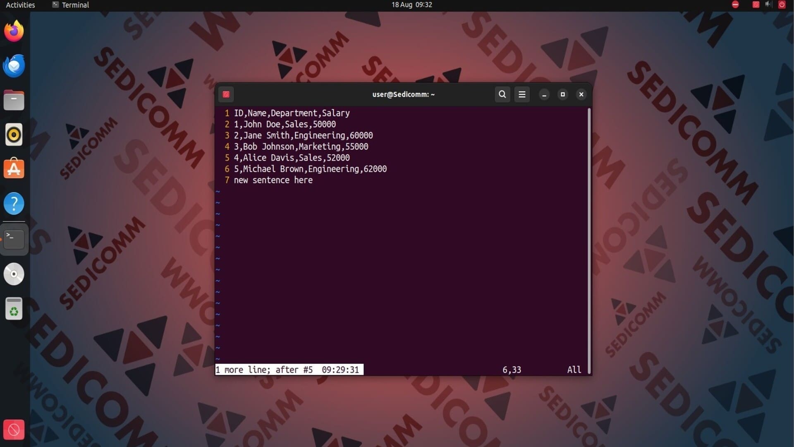794x447 pixels.
Task: Open the terminal hamburger menu
Action: tap(522, 94)
